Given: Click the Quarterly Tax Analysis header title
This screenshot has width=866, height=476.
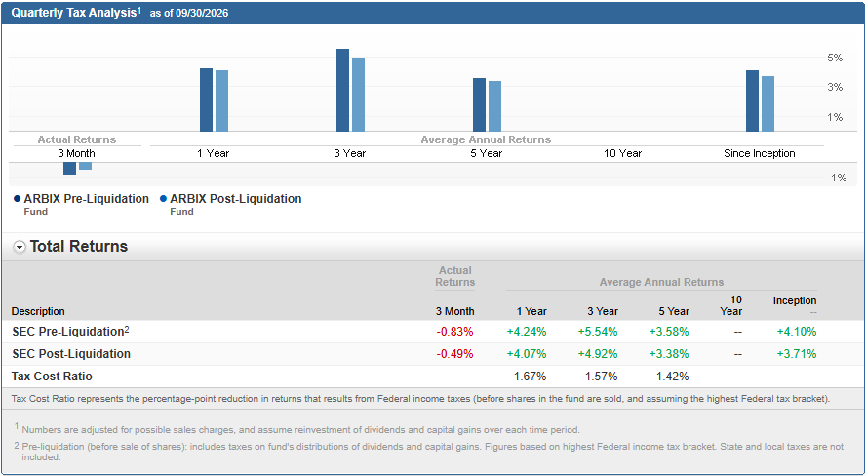Looking at the screenshot, I should 73,13.
